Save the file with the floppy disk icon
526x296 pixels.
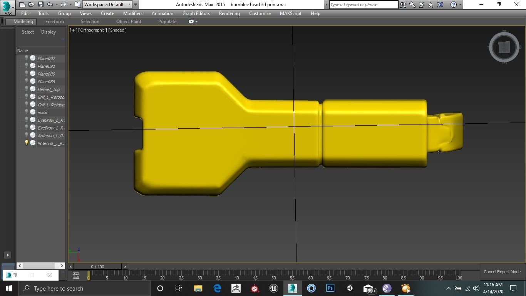(x=40, y=5)
